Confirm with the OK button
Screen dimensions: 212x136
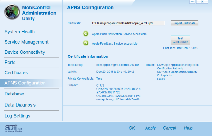132,128
